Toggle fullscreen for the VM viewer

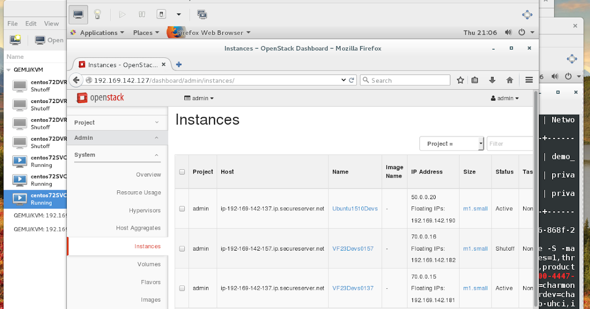[528, 14]
